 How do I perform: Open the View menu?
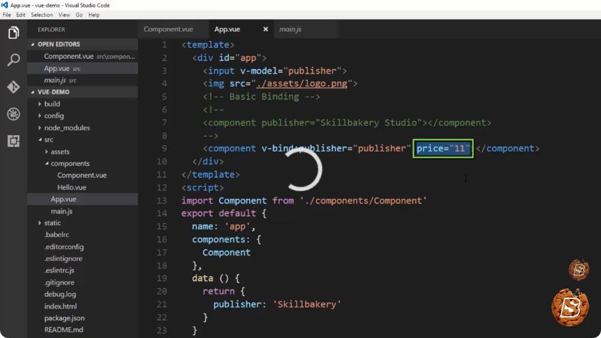(x=64, y=14)
